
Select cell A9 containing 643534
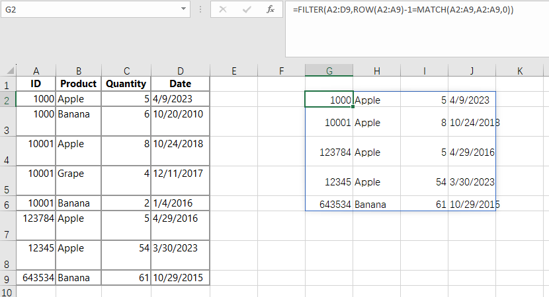point(36,277)
